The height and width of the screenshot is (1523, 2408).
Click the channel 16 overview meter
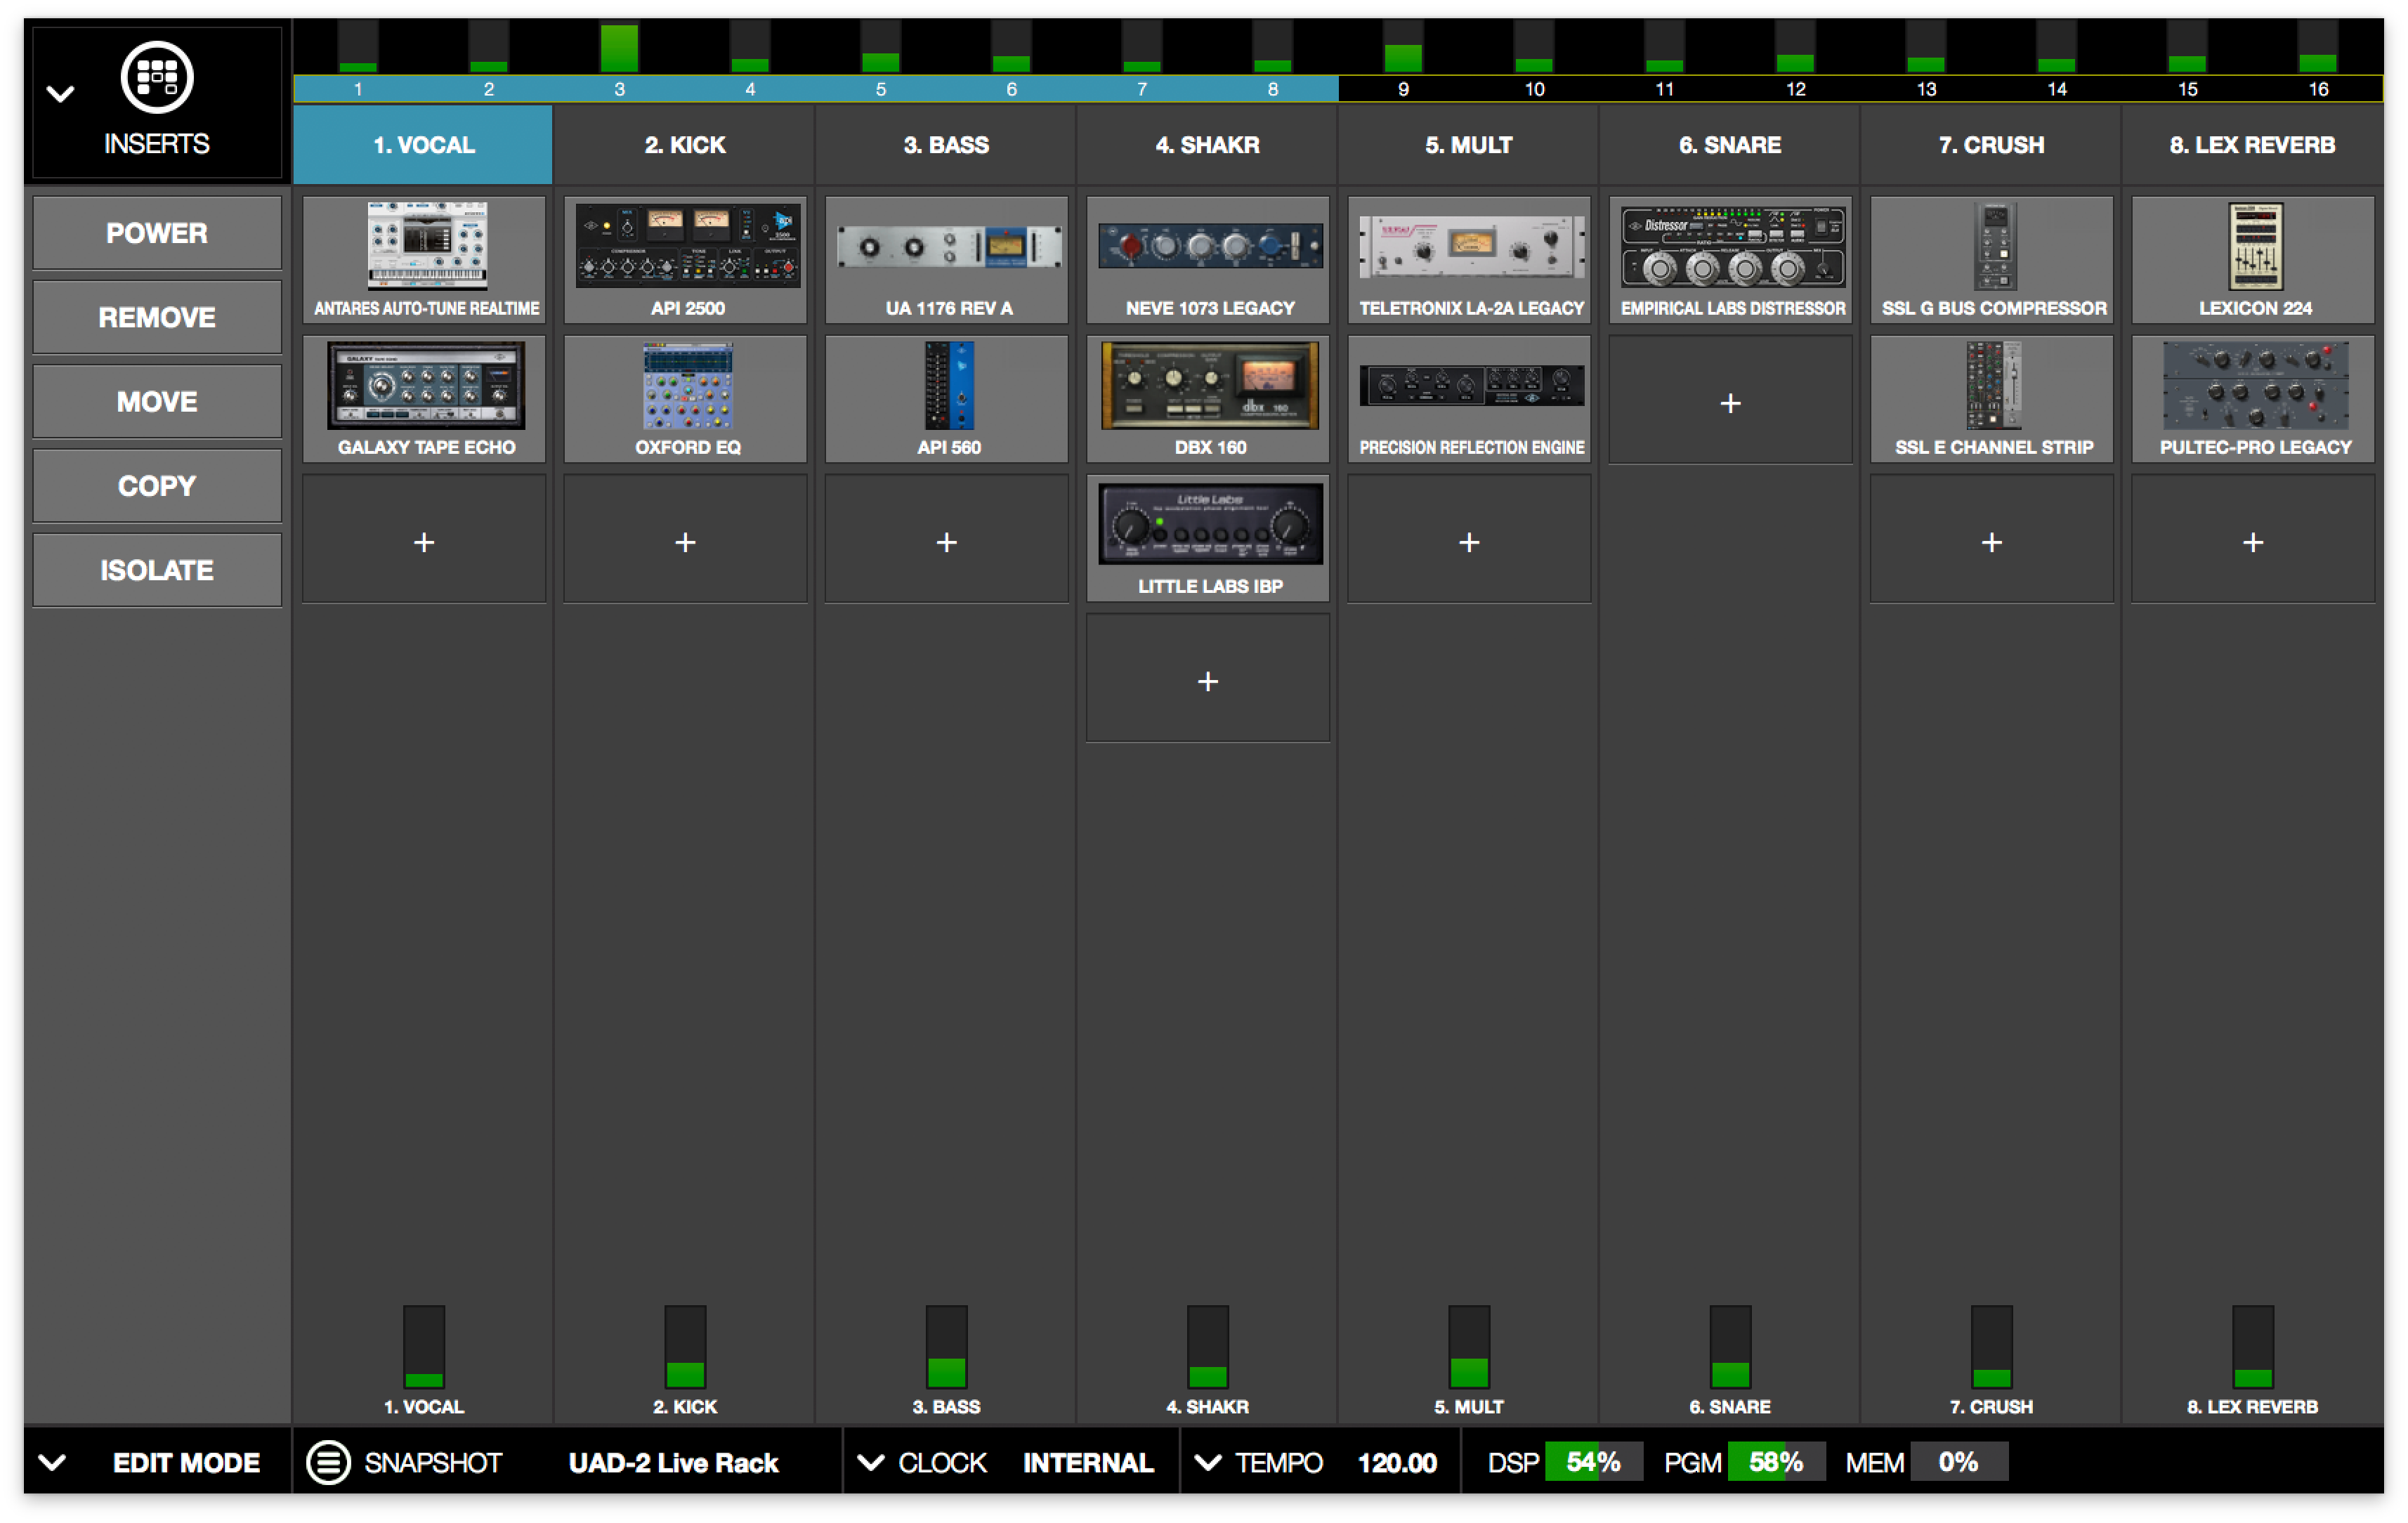(x=2318, y=46)
